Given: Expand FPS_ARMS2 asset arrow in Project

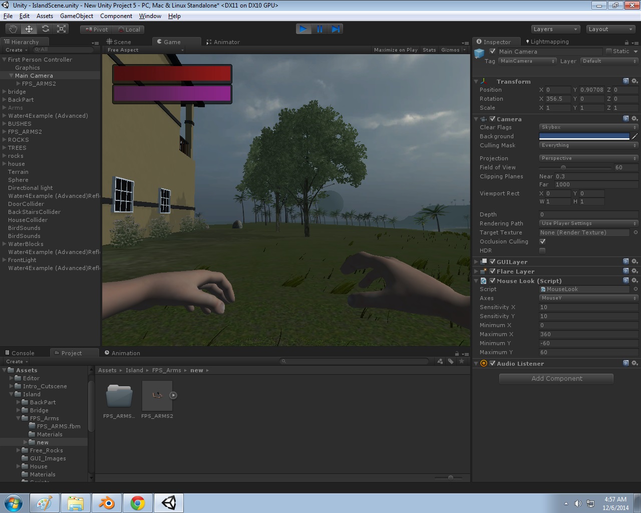Looking at the screenshot, I should pyautogui.click(x=173, y=395).
